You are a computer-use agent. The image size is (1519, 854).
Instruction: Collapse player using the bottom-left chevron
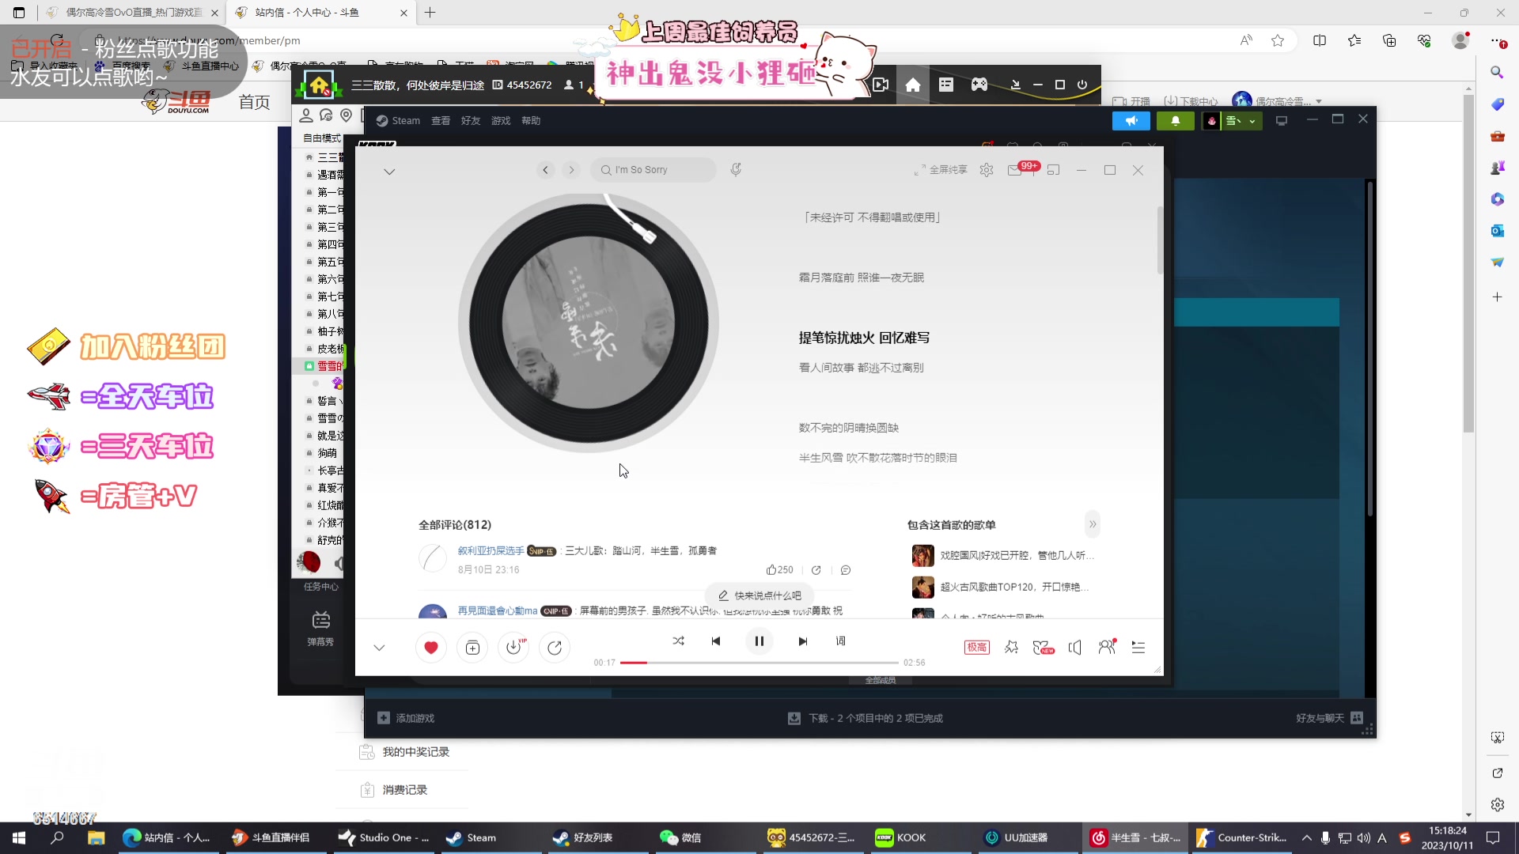coord(380,648)
